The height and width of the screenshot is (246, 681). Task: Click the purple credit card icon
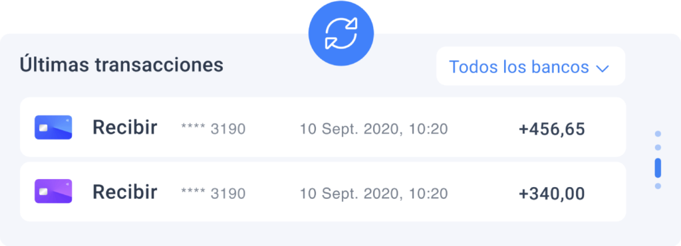click(x=53, y=192)
